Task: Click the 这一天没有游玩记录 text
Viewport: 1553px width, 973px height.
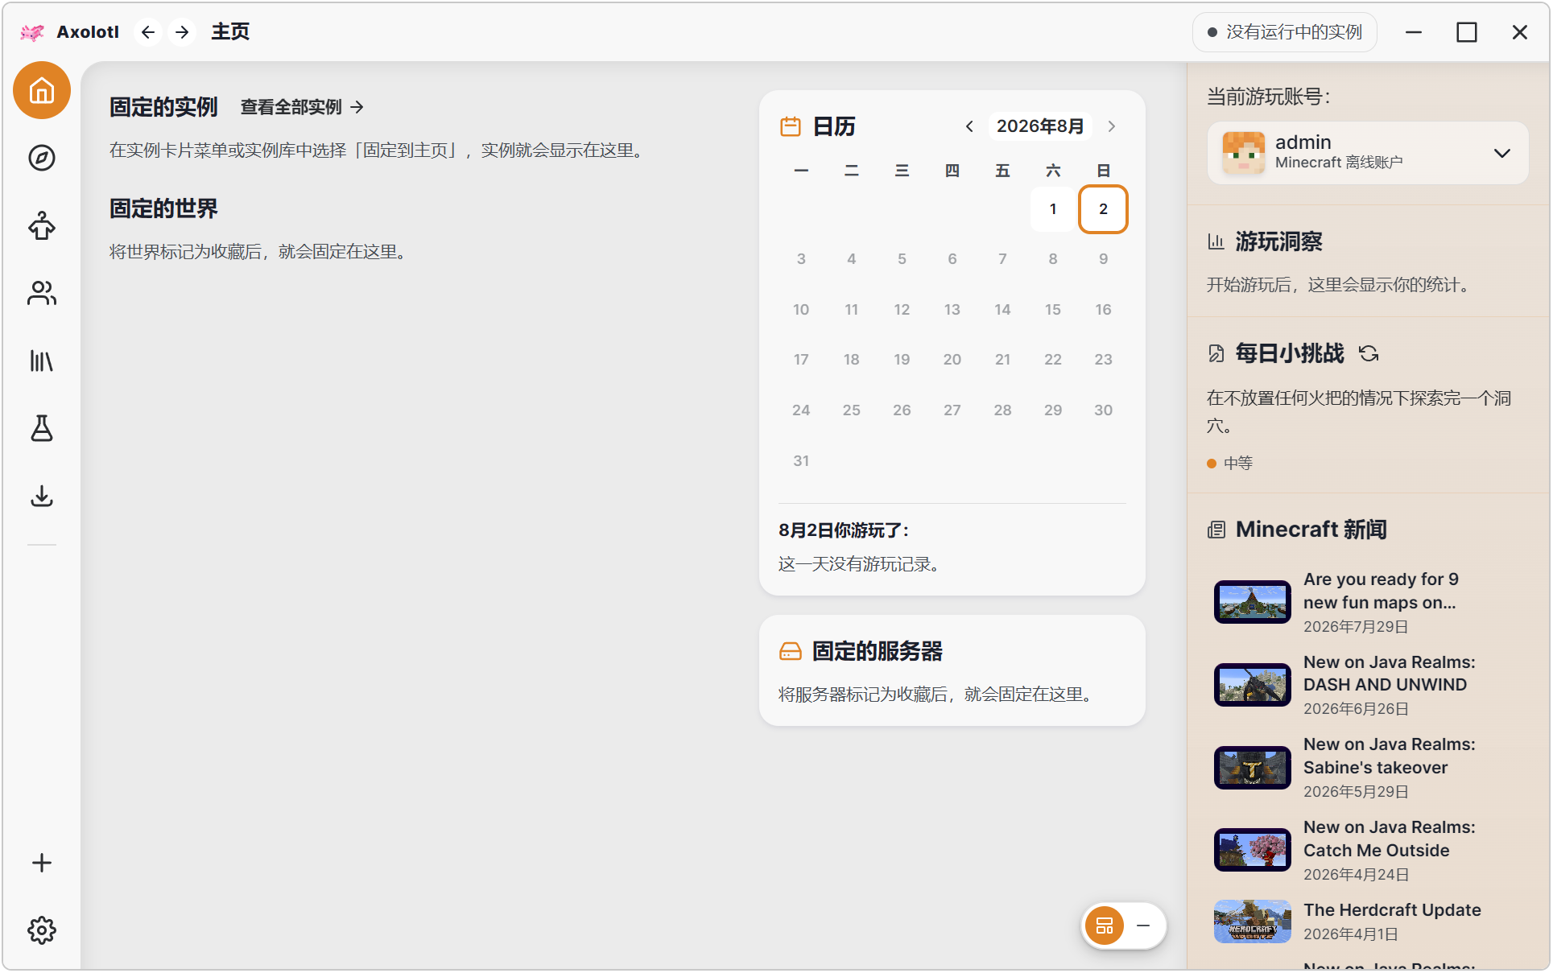Action: point(859,564)
